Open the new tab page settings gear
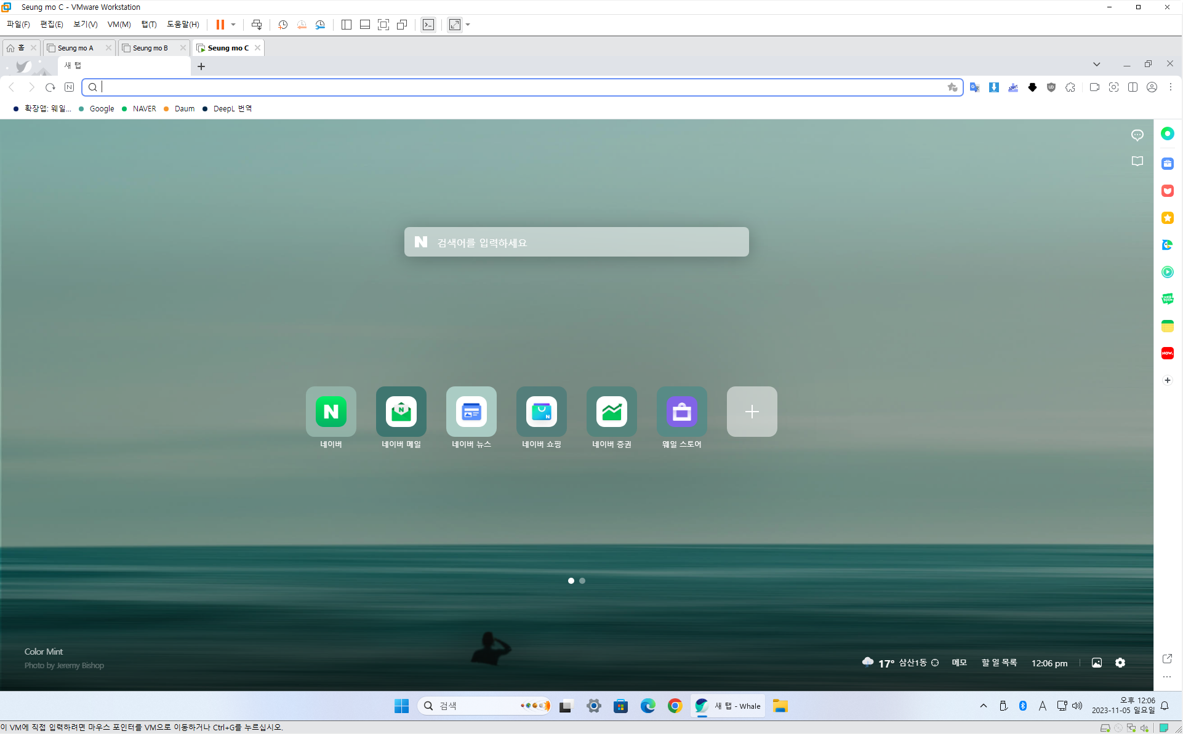 click(x=1120, y=663)
